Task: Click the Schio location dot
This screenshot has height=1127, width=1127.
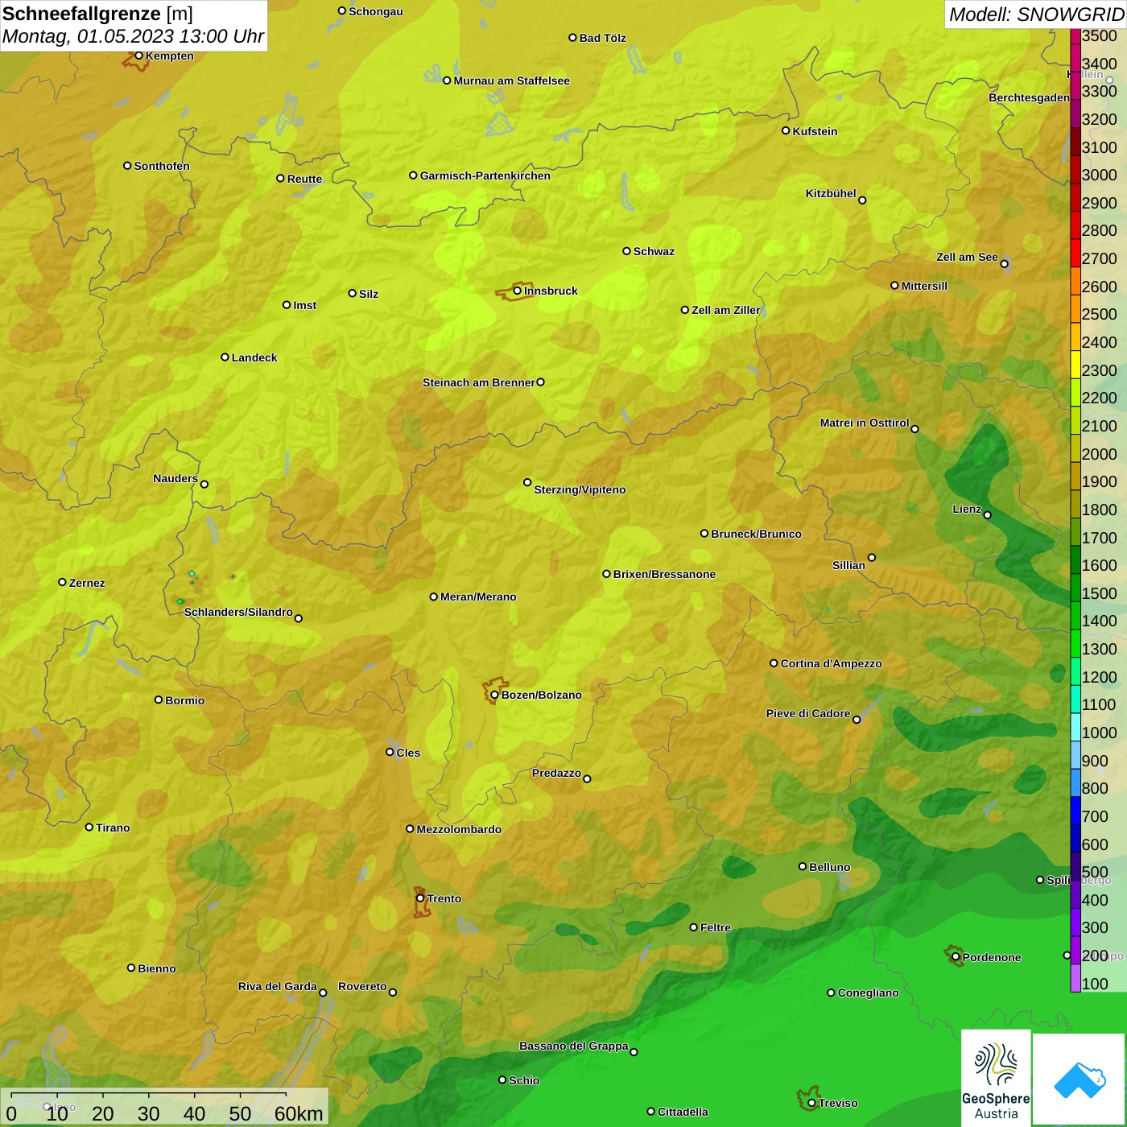Action: coord(502,1080)
